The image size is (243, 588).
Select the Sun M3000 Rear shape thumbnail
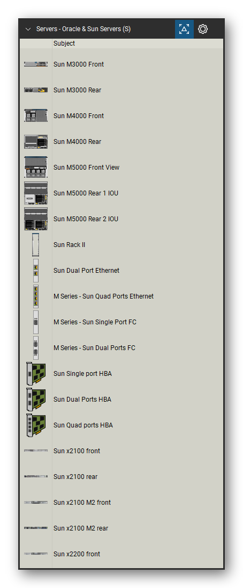pyautogui.click(x=36, y=90)
